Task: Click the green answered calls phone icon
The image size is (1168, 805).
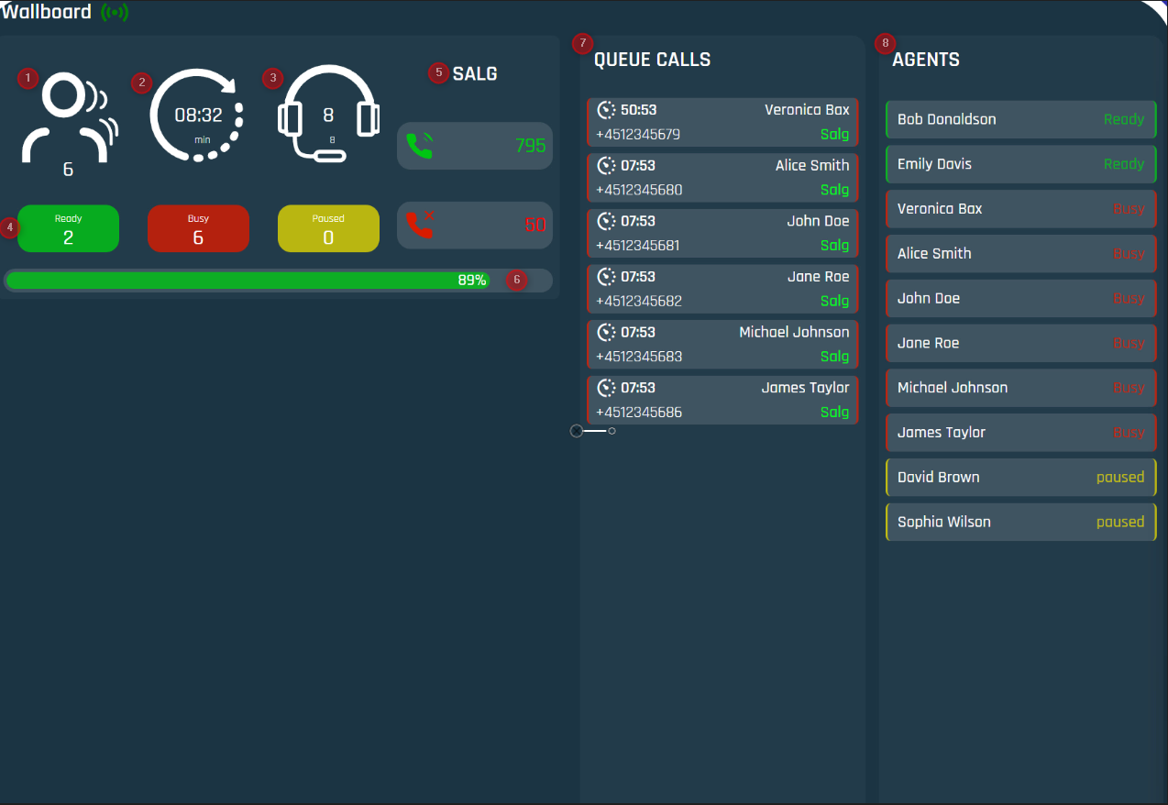Action: (419, 146)
